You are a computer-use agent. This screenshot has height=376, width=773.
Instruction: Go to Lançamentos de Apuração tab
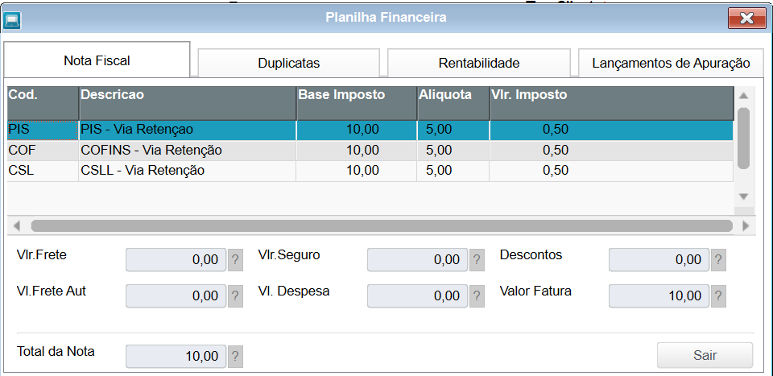[671, 63]
